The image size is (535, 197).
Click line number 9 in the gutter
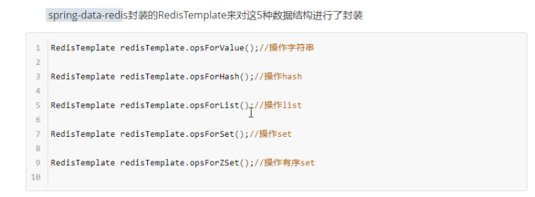38,163
